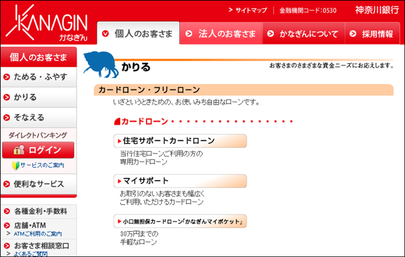Open the サービスのご案内 link
This screenshot has height=257, width=405.
click(42, 165)
